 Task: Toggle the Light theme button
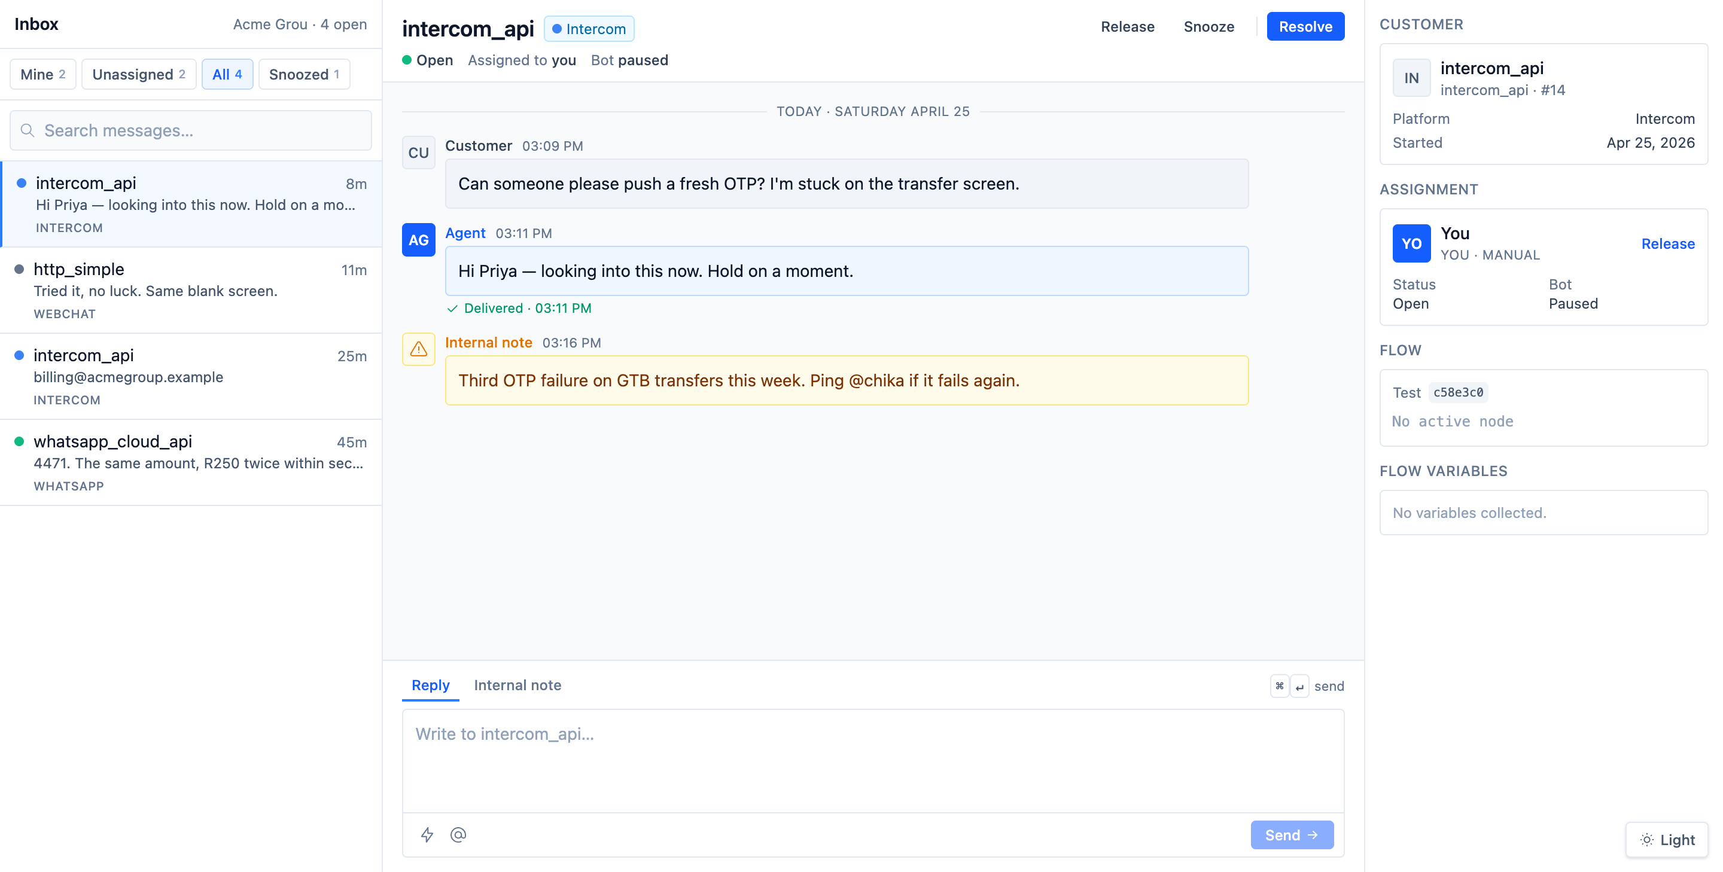(1667, 840)
